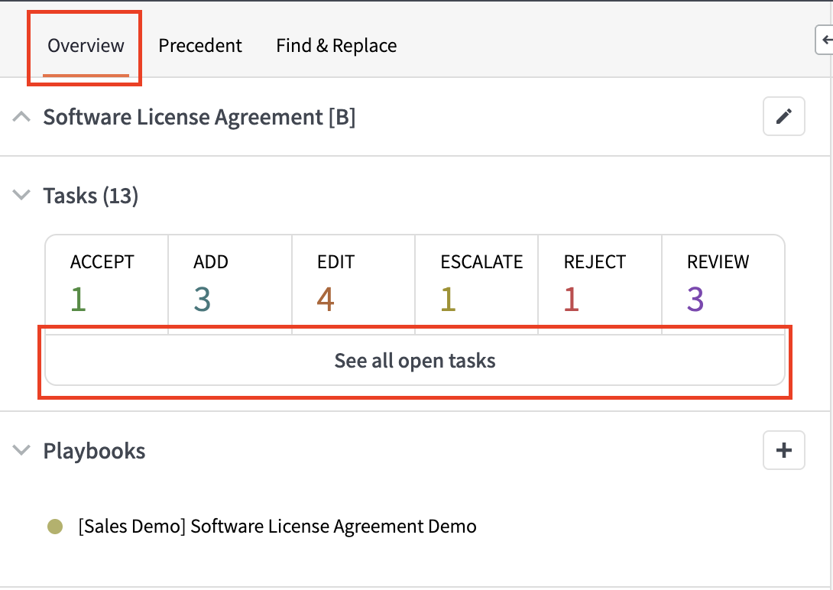Select the ADD task count card

(x=230, y=284)
